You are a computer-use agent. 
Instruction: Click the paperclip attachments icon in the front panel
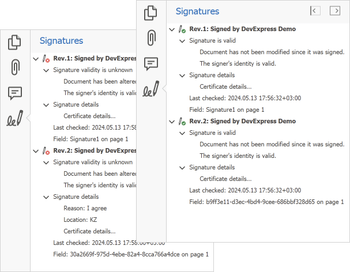(150, 37)
